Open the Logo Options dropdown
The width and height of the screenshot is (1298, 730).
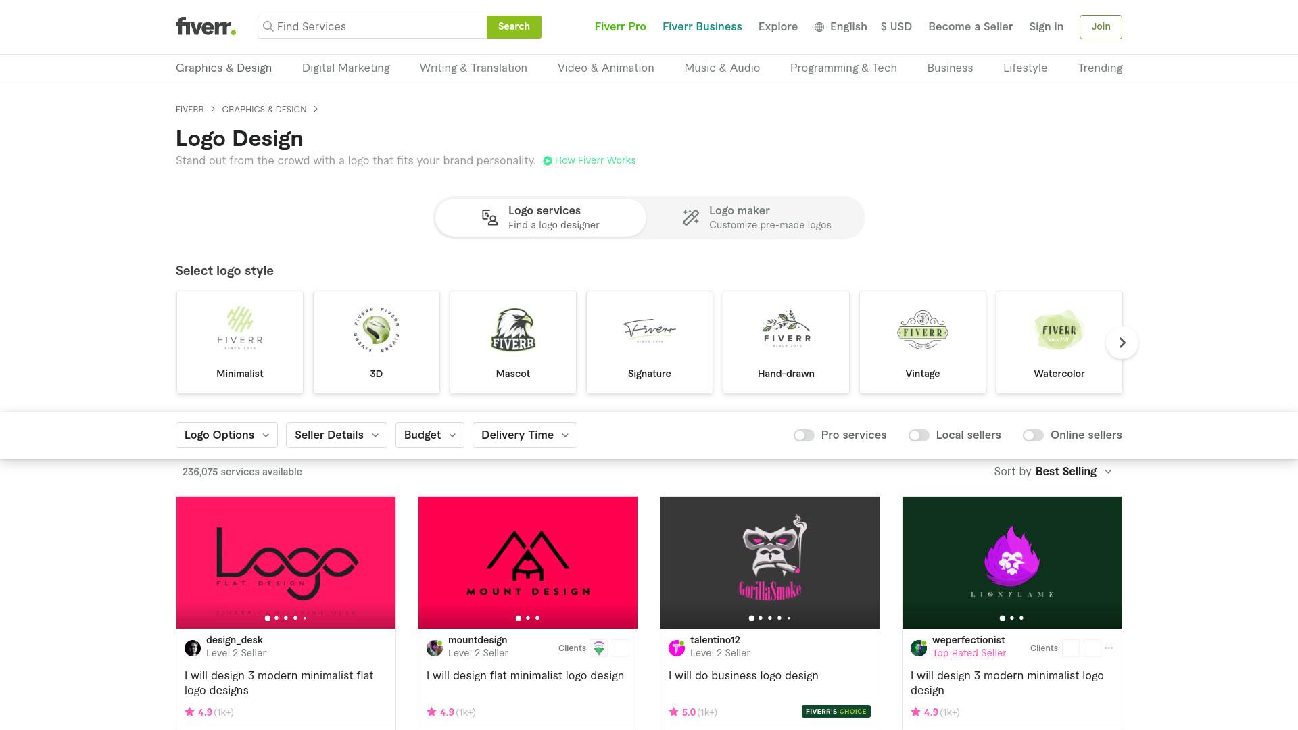point(226,435)
